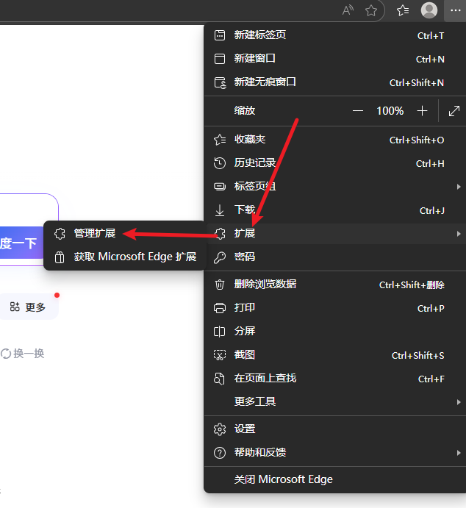This screenshot has height=508, width=466.
Task: Expand the 标签页组 submenu arrow
Action: tap(459, 187)
